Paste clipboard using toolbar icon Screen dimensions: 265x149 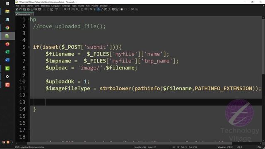click(52, 9)
